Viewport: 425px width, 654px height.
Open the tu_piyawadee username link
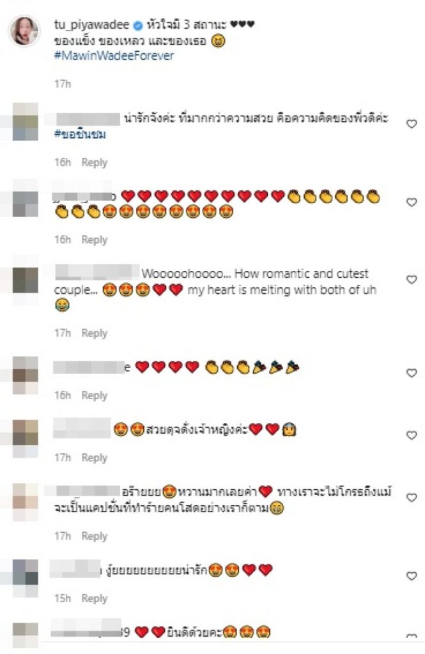tap(92, 25)
